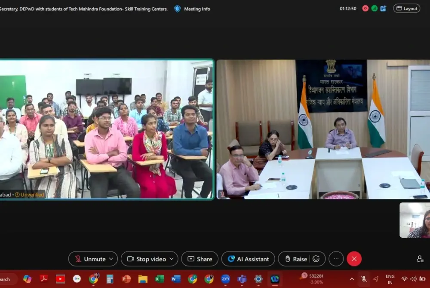The height and width of the screenshot is (288, 430).
Task: Click the red recording indicator icon
Action: click(365, 9)
